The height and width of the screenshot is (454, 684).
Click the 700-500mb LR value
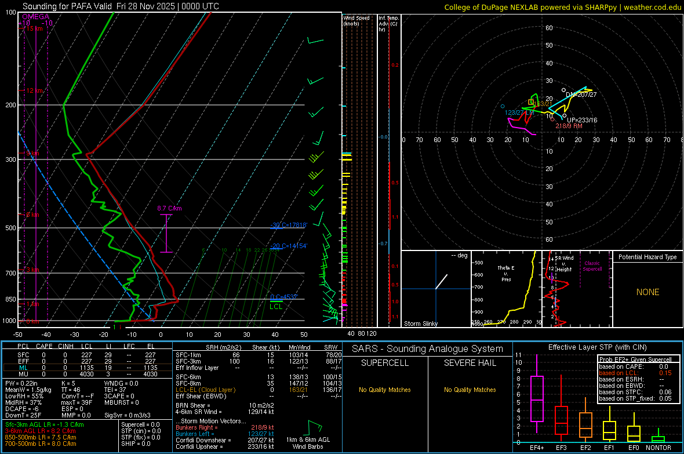point(40,444)
